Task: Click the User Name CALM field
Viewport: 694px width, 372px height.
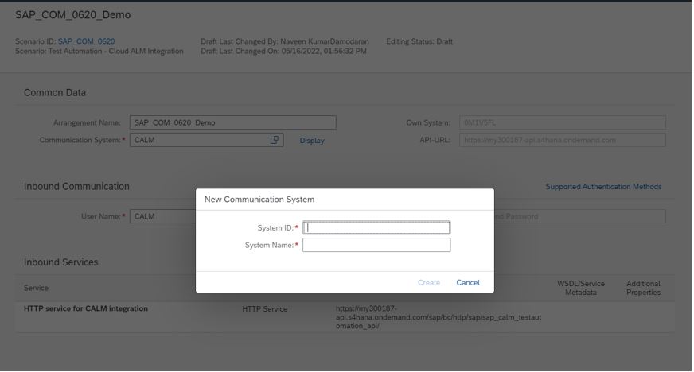Action: pos(163,216)
